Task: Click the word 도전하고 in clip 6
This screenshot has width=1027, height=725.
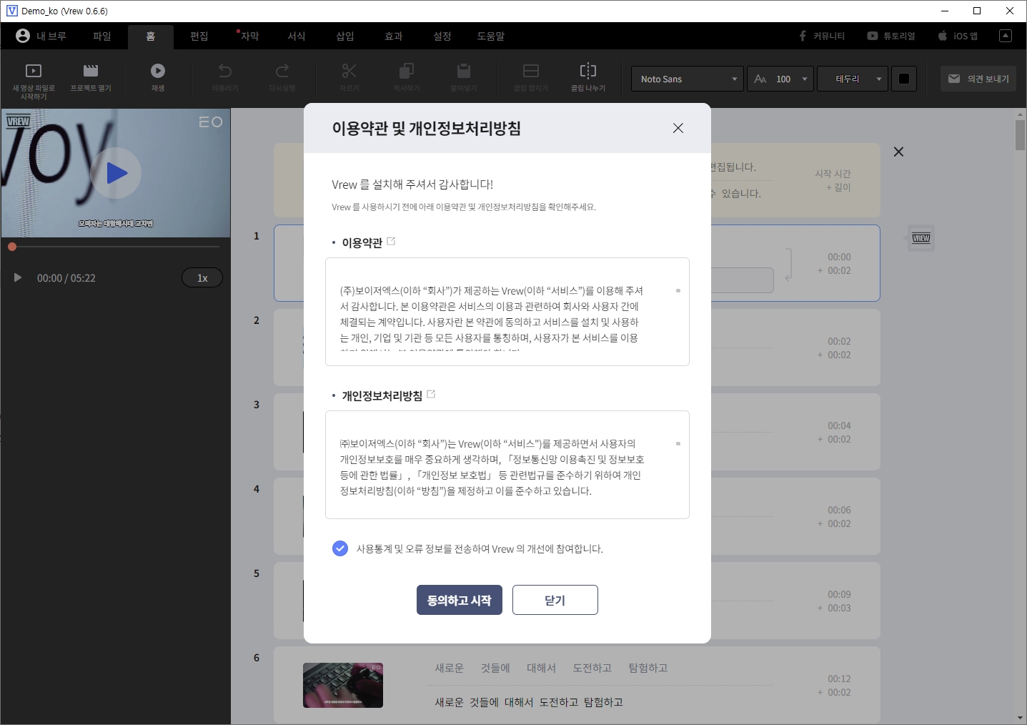Action: click(x=592, y=668)
